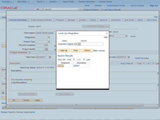
Task: Go to Home link
Action: (87, 5)
